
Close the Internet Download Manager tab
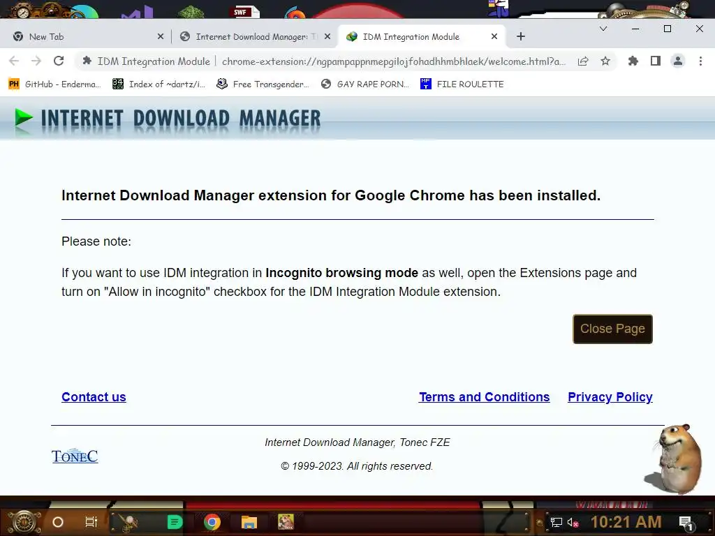point(327,36)
